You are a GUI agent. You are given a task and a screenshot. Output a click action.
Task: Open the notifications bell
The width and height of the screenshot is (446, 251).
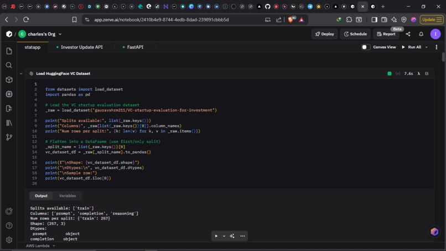pyautogui.click(x=421, y=34)
